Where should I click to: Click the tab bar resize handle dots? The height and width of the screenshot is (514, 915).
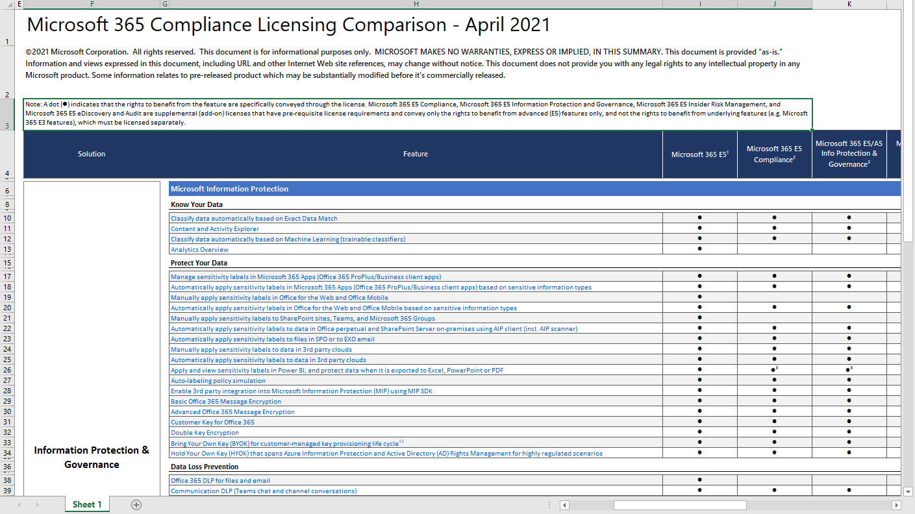pos(550,505)
